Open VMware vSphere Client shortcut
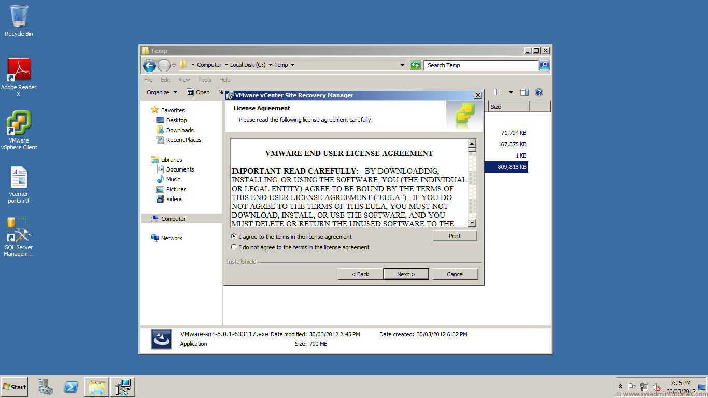Viewport: 708px width, 398px height. (19, 130)
